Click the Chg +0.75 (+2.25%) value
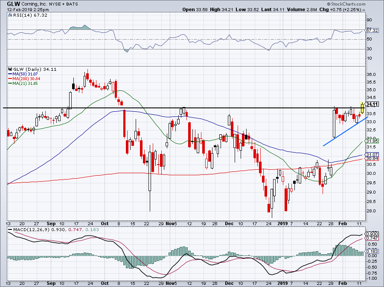 coord(340,9)
